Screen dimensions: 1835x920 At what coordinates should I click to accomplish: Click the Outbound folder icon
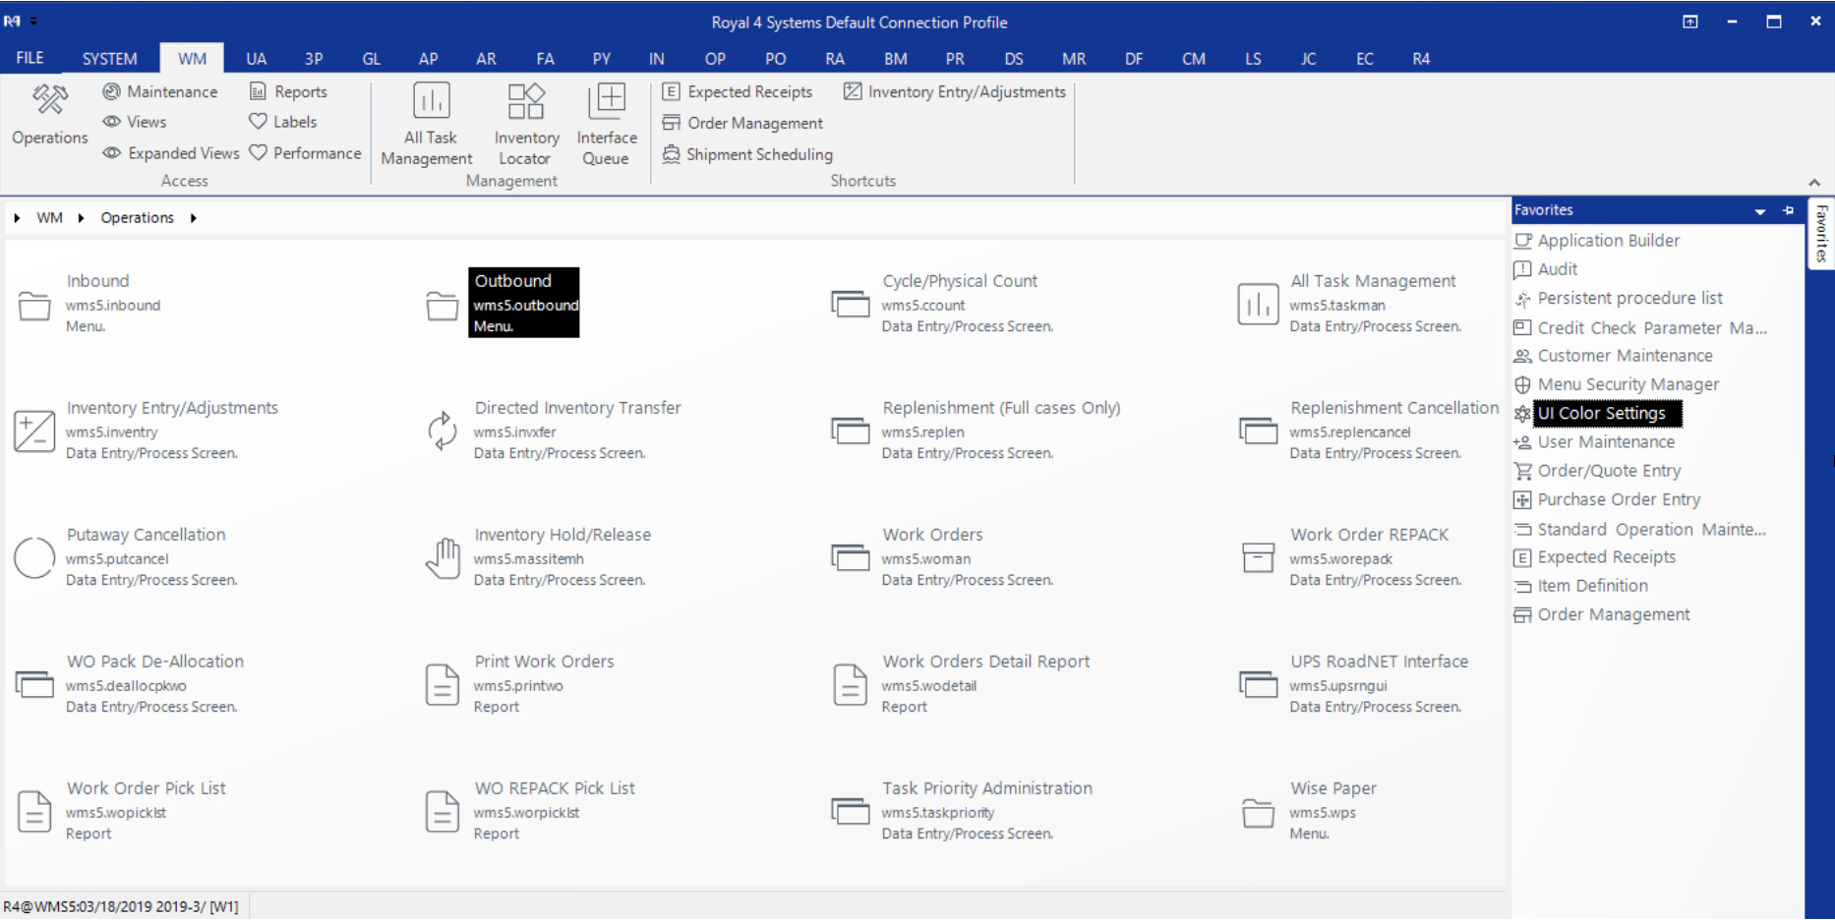442,306
